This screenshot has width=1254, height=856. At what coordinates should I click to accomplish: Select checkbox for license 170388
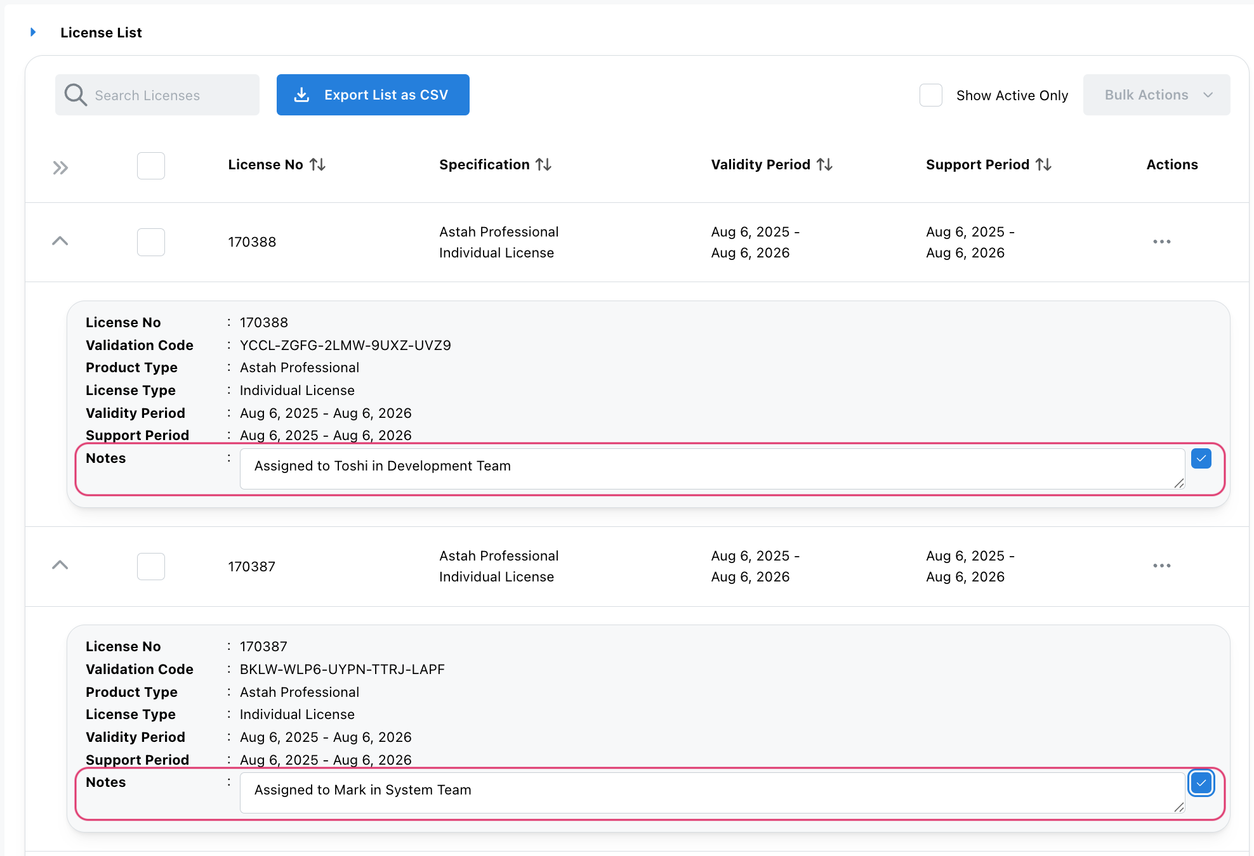tap(151, 242)
